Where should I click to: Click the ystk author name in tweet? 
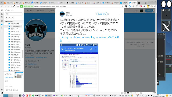coord(68,13)
